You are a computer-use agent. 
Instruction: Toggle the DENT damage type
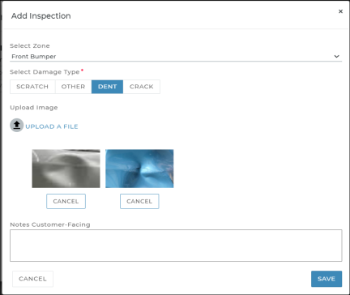point(107,87)
